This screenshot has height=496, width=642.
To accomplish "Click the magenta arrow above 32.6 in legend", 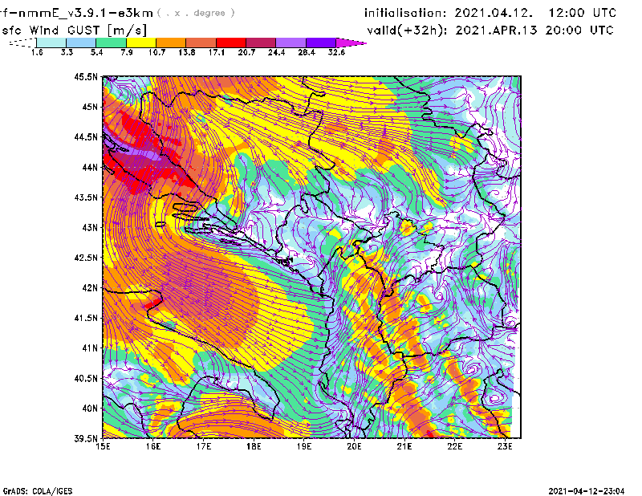I will click(x=351, y=43).
